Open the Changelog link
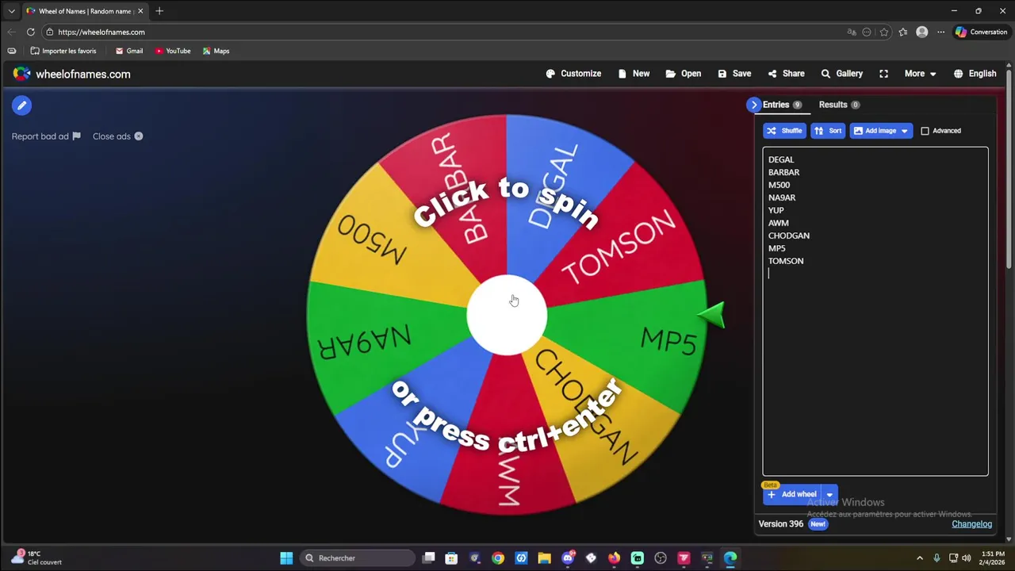1015x571 pixels. tap(971, 524)
